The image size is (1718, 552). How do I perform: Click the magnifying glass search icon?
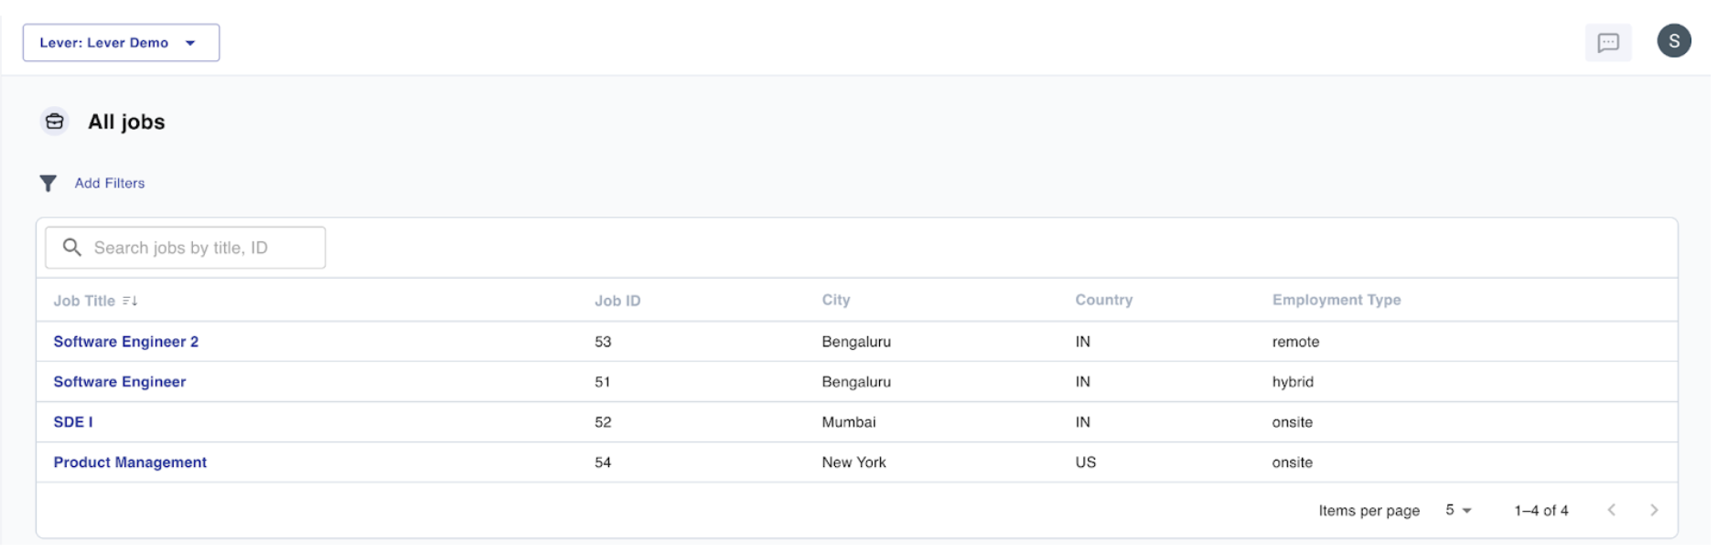coord(72,248)
